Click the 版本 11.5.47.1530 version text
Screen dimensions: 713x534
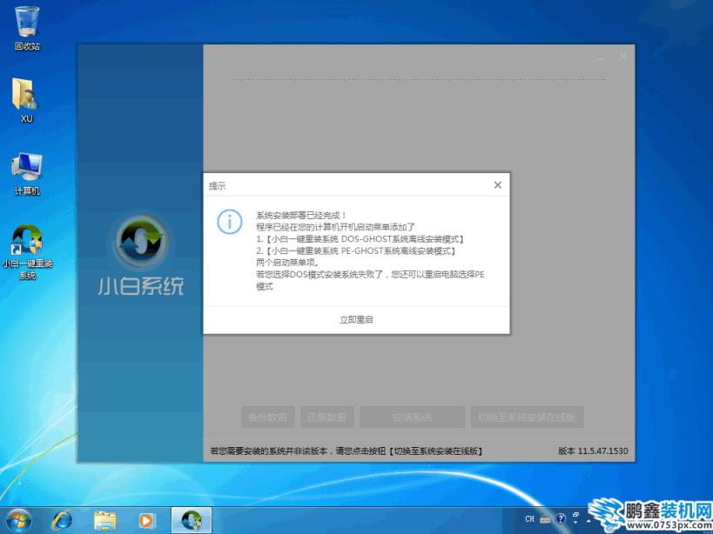click(593, 451)
